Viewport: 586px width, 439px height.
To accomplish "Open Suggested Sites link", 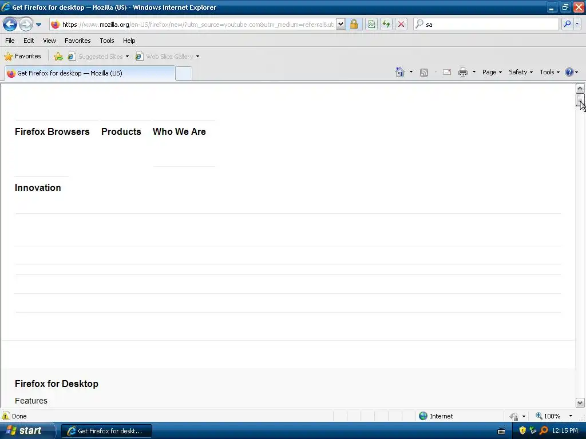I will tap(96, 57).
